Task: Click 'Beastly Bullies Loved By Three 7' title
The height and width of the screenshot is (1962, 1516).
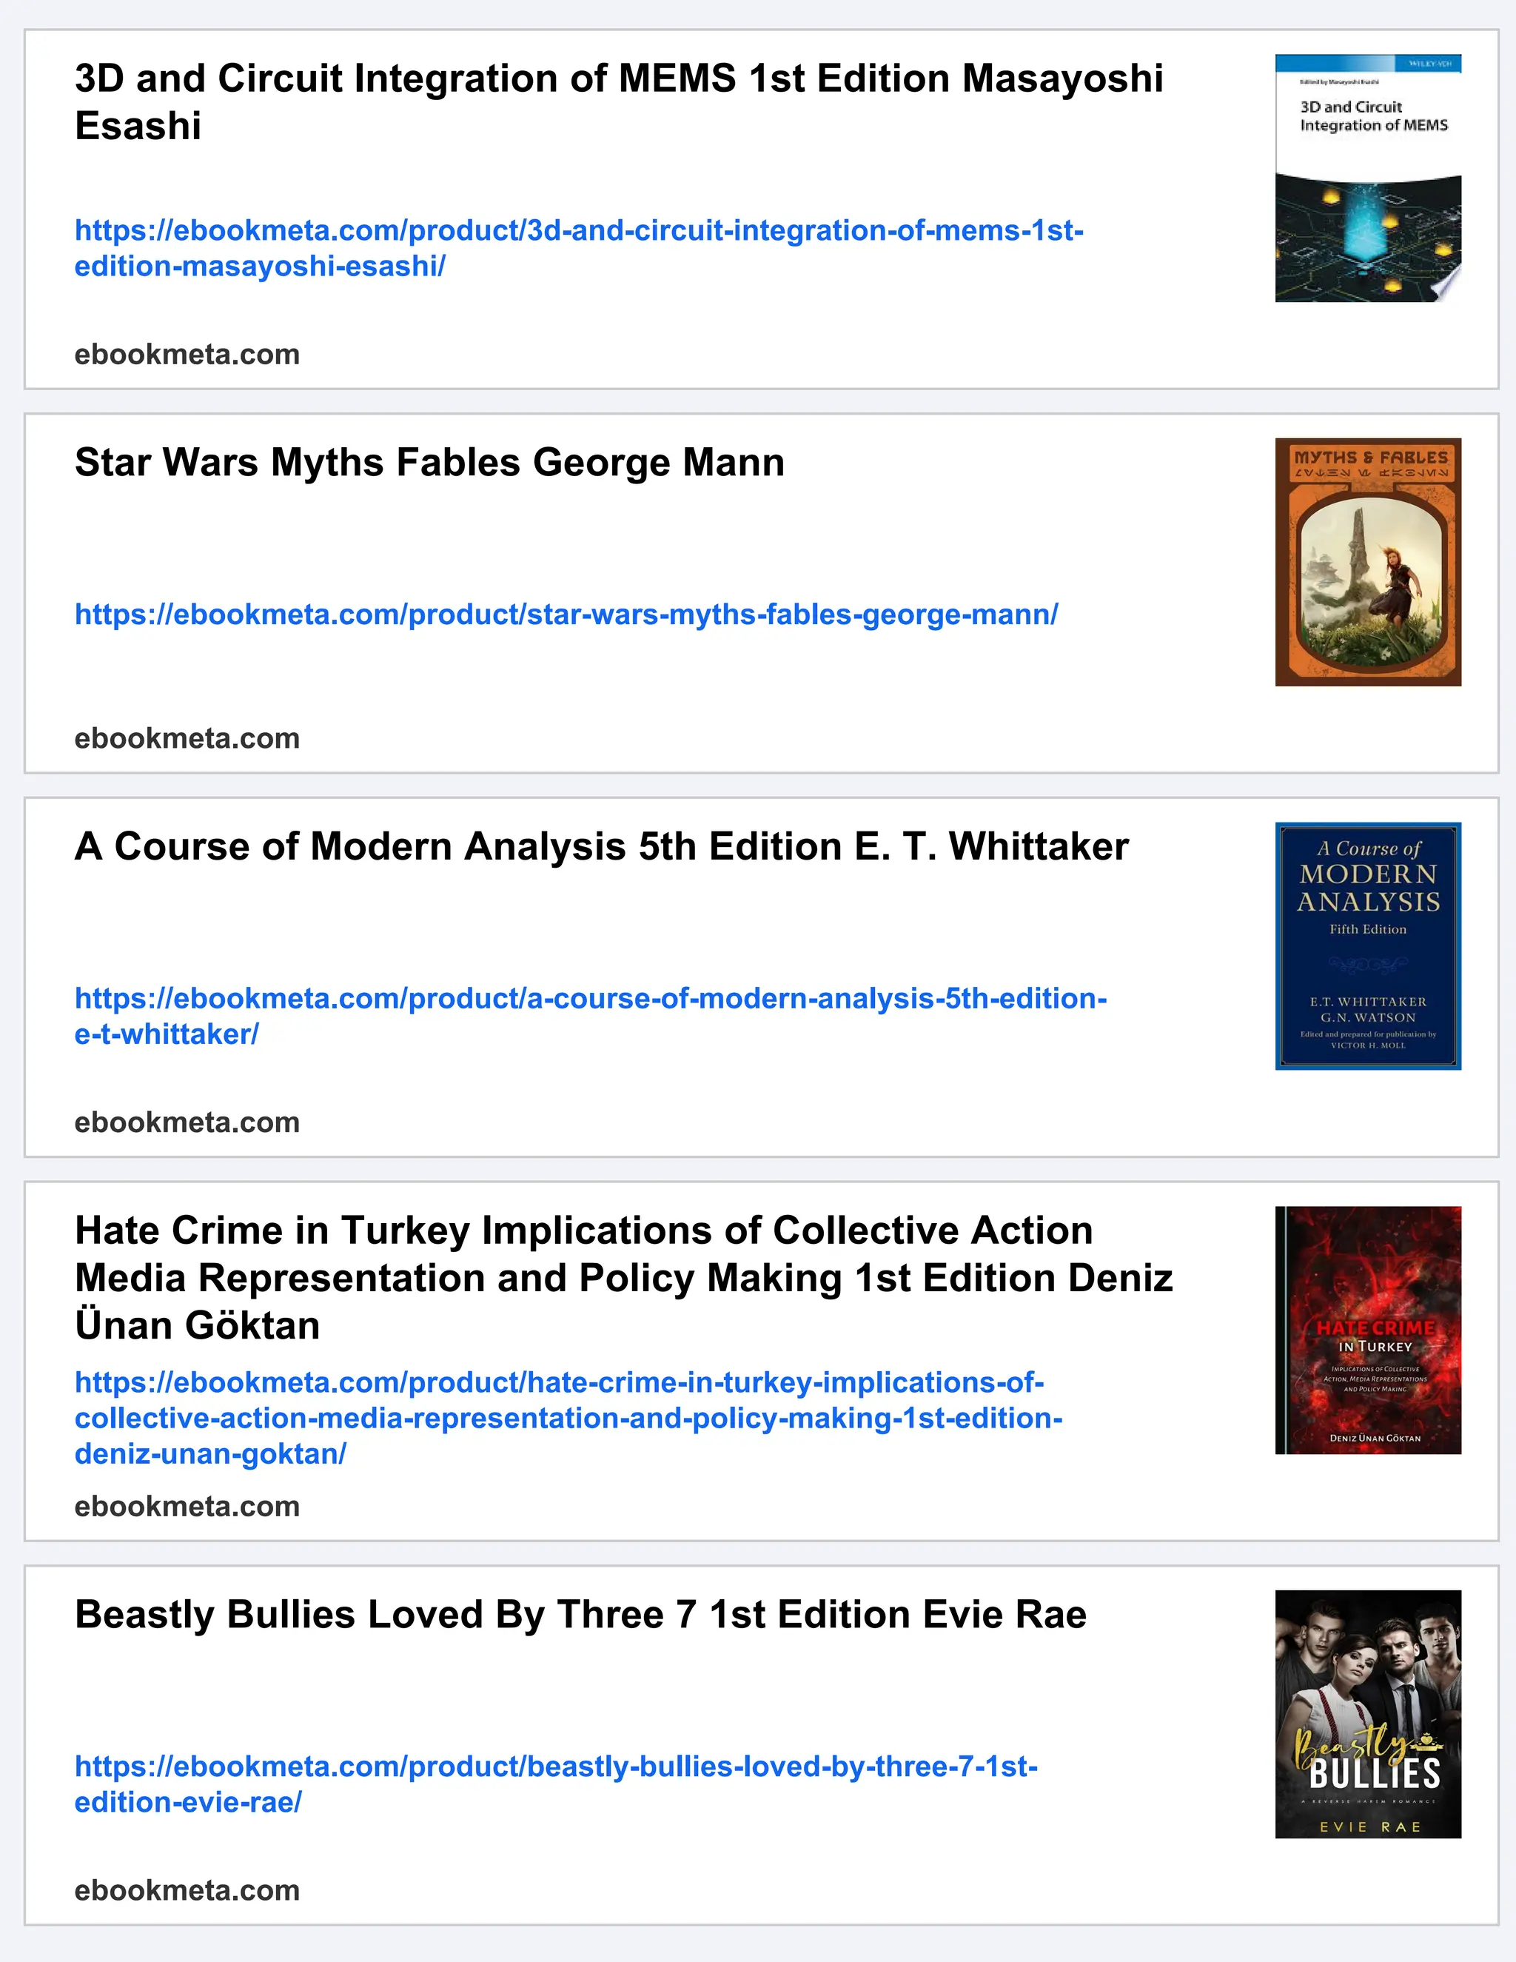Action: (x=580, y=1614)
